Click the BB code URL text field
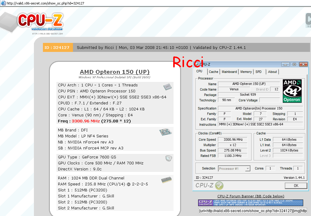311x216 pixels. [x=253, y=211]
